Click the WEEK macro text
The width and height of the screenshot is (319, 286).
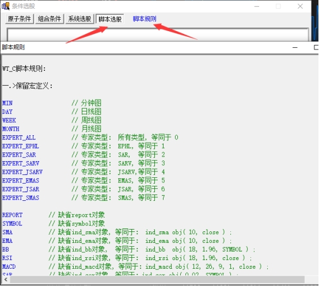pyautogui.click(x=9, y=120)
